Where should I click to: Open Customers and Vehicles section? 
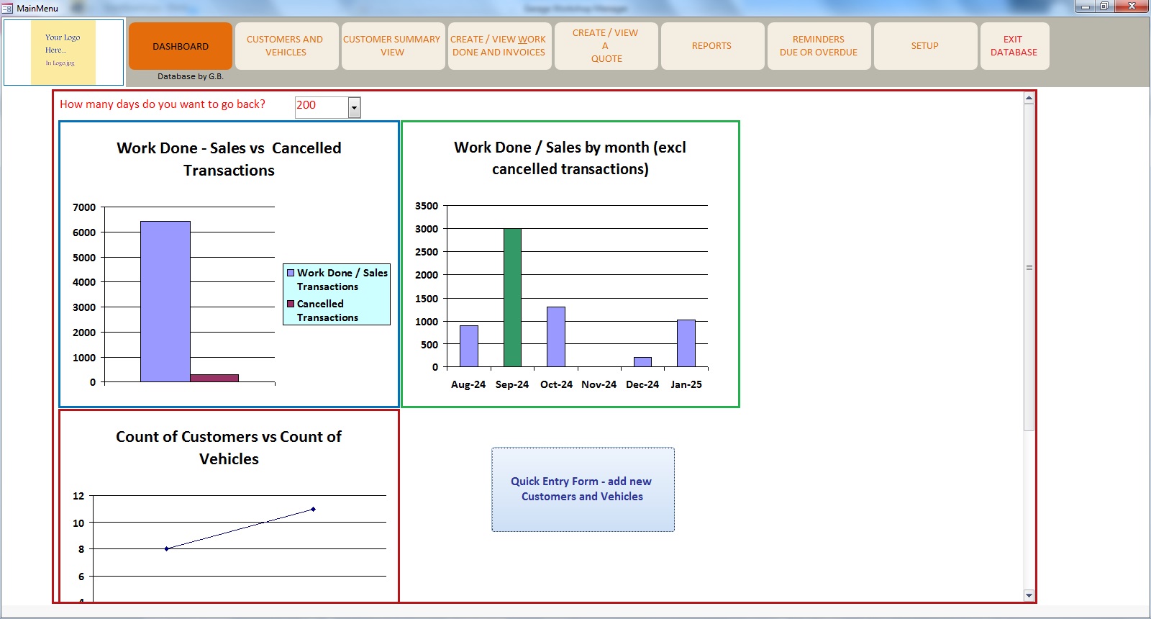click(286, 46)
